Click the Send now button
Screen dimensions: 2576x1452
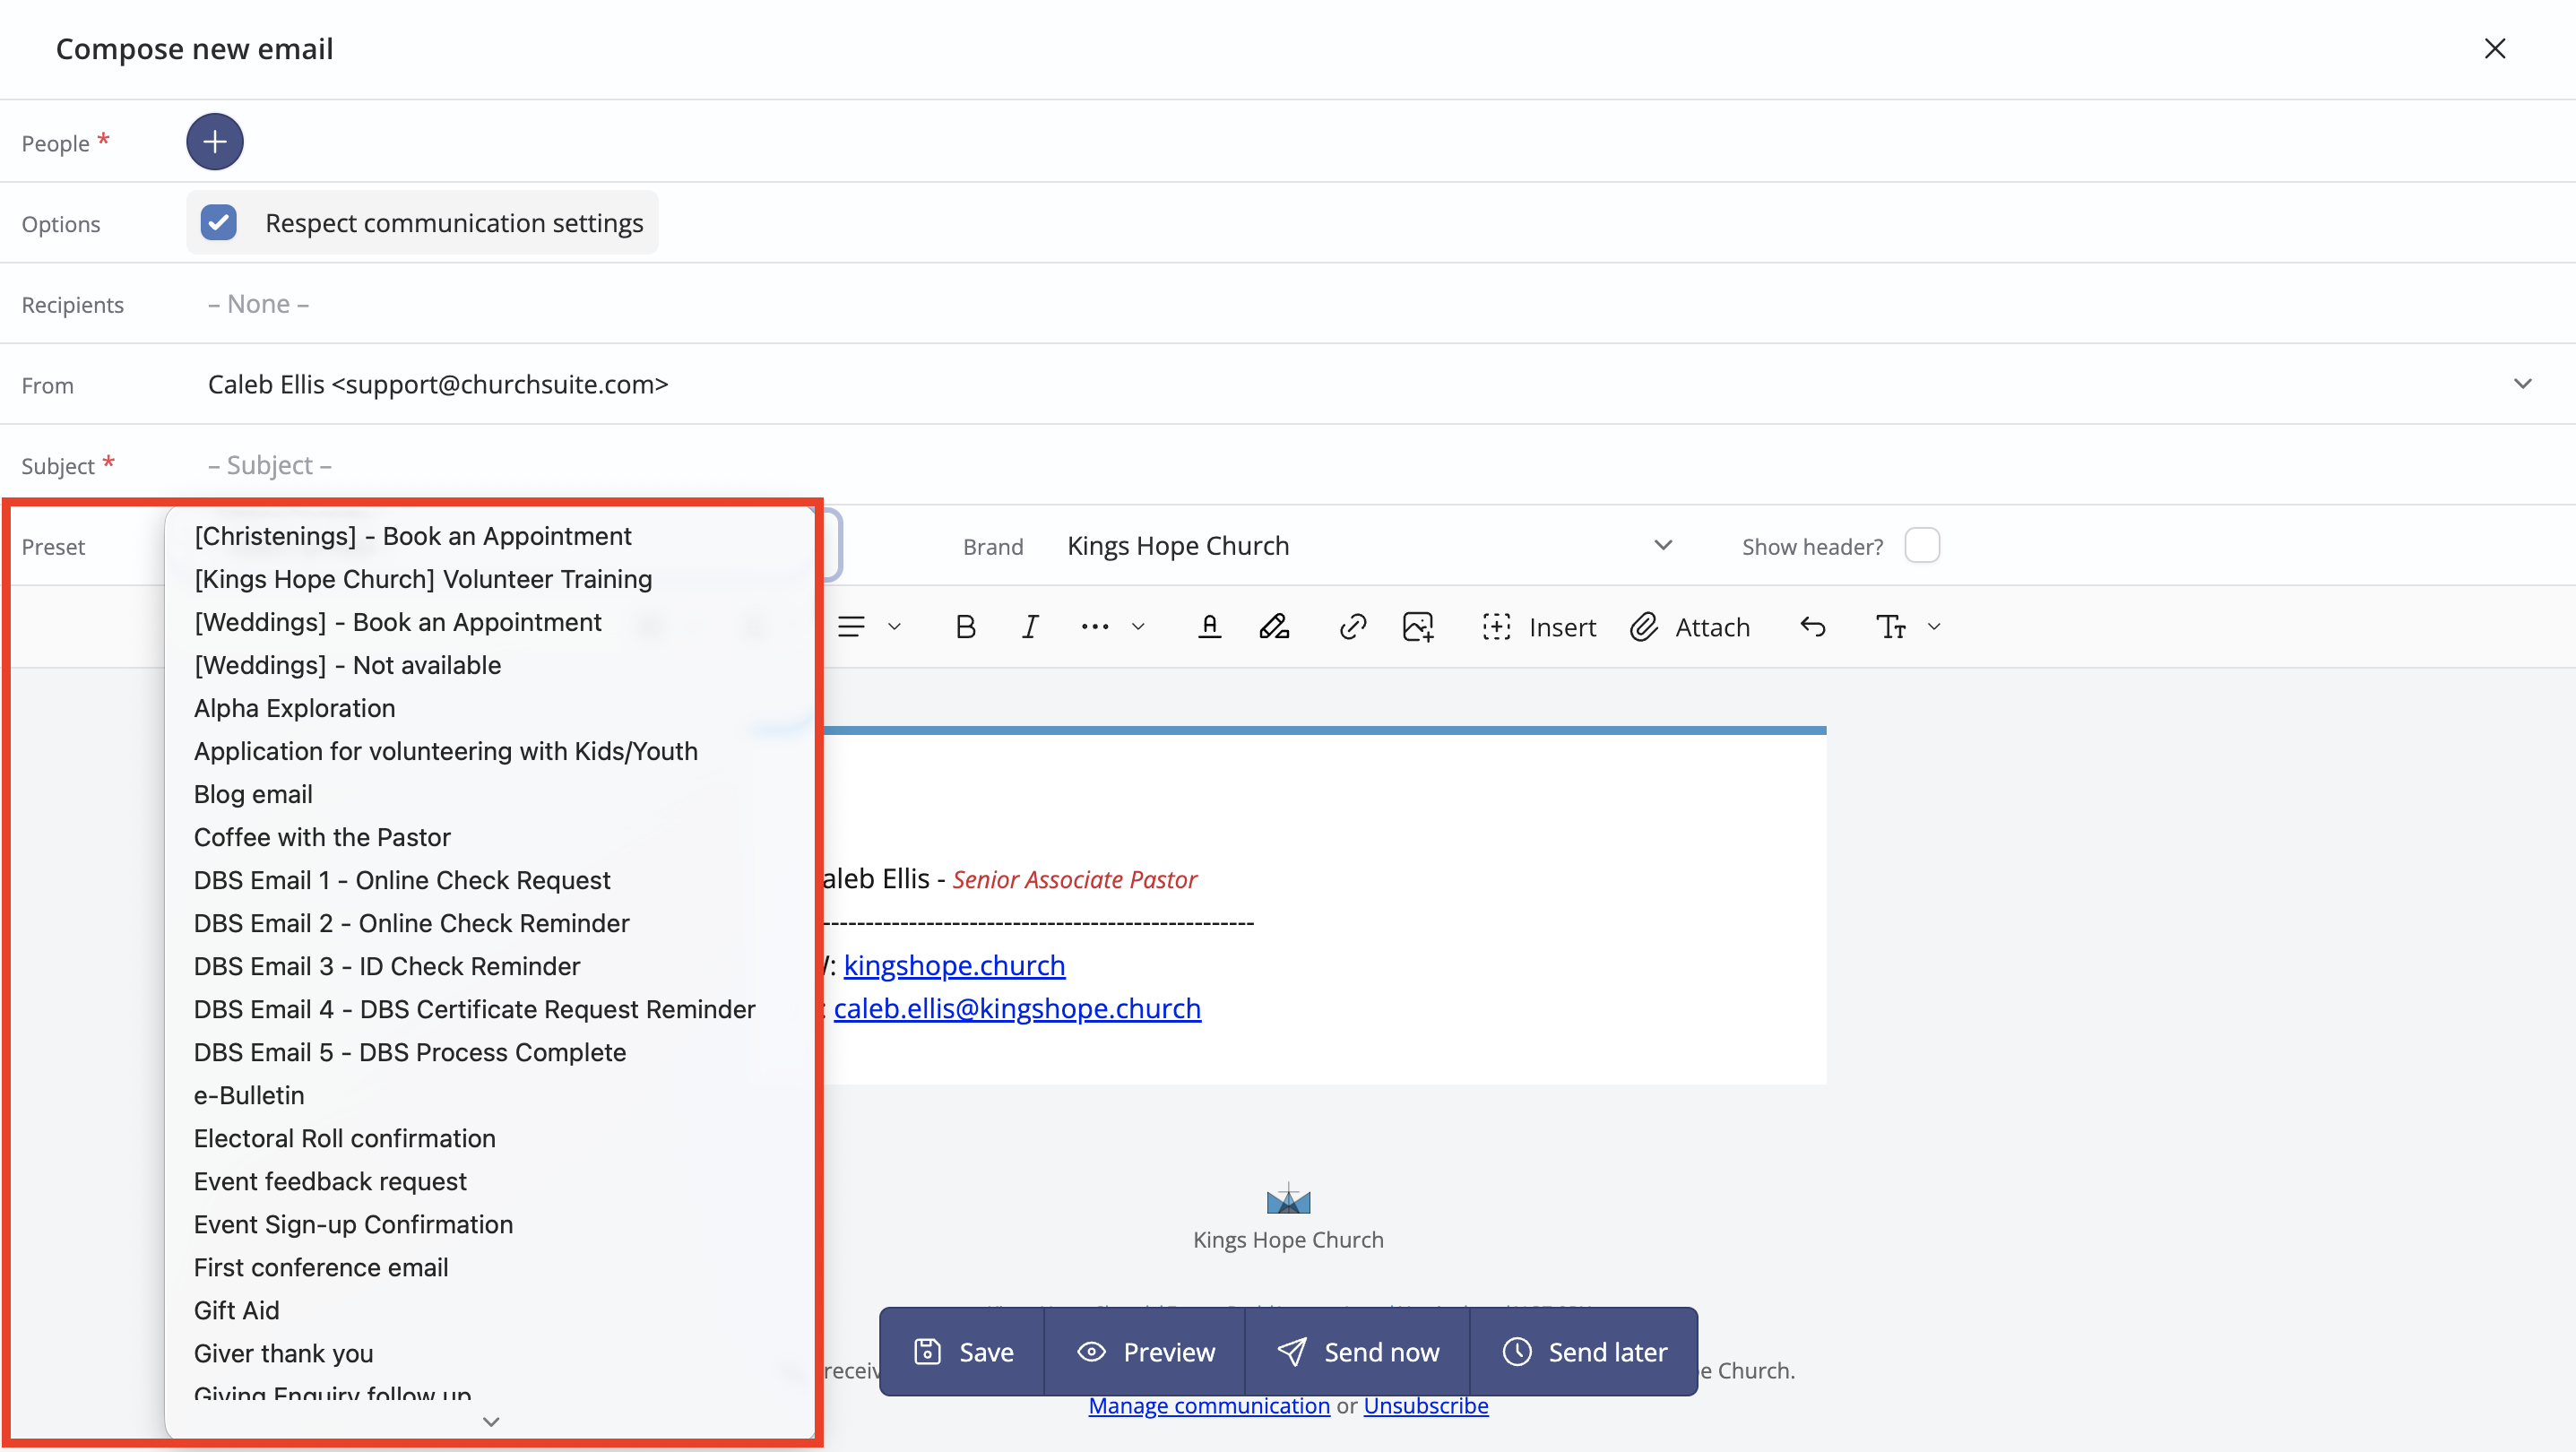(1357, 1352)
